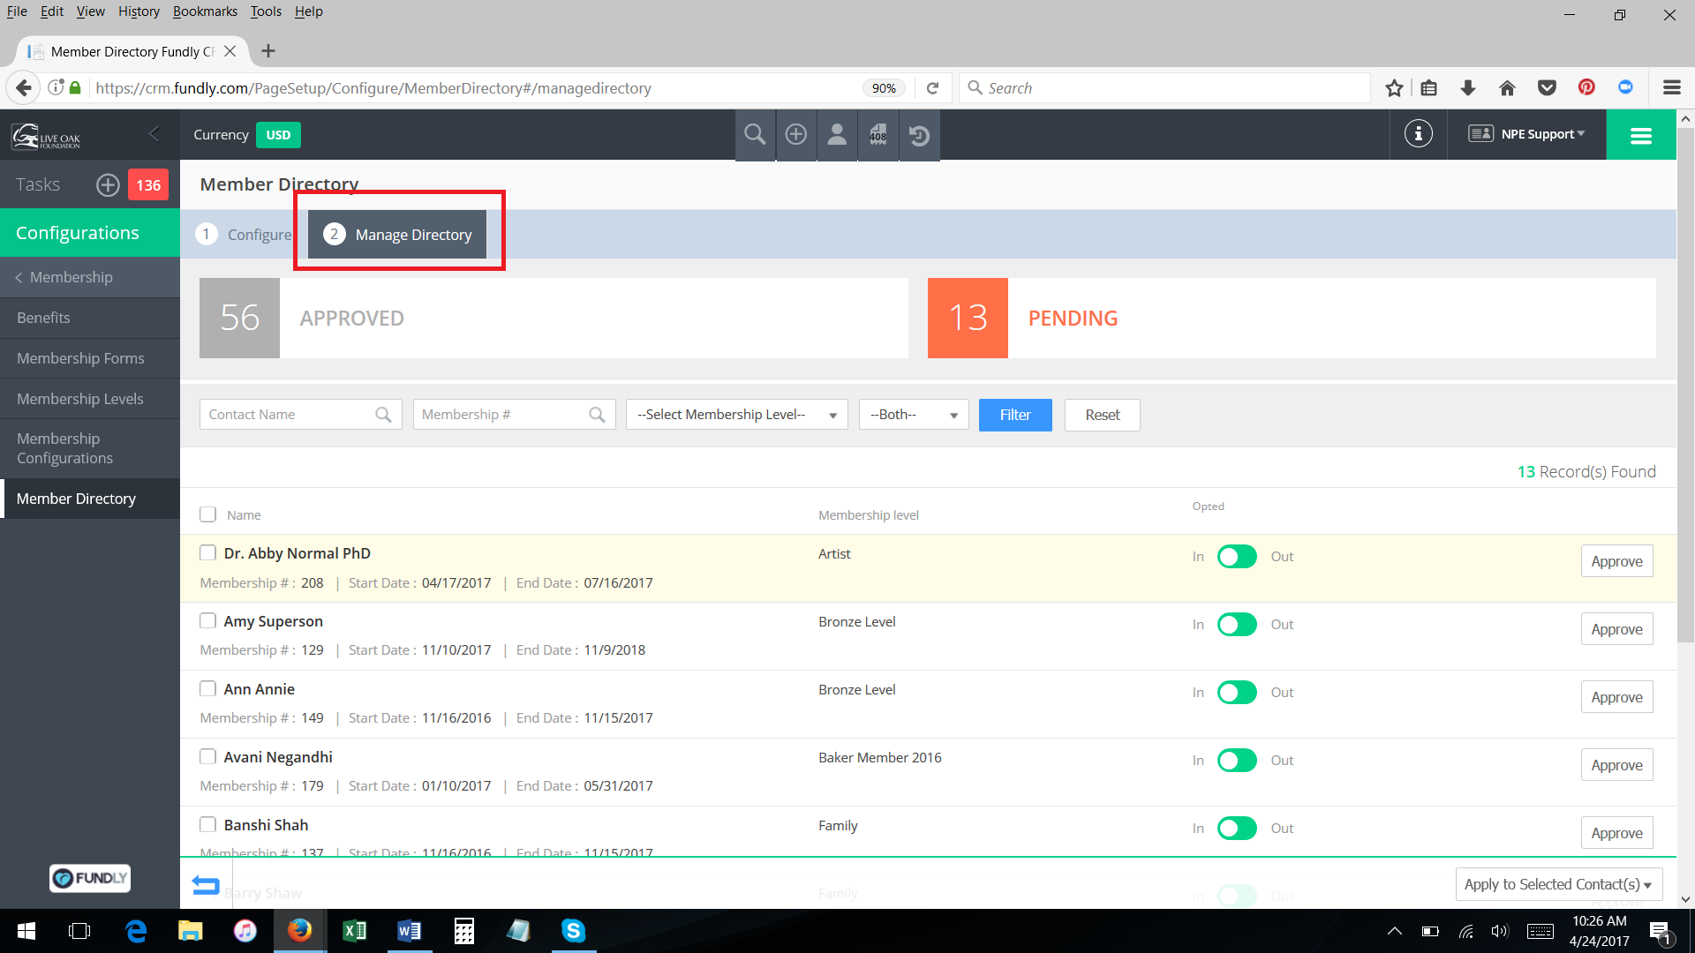Approve Dr. Abby Normal PhD
This screenshot has height=953, width=1695.
point(1616,561)
